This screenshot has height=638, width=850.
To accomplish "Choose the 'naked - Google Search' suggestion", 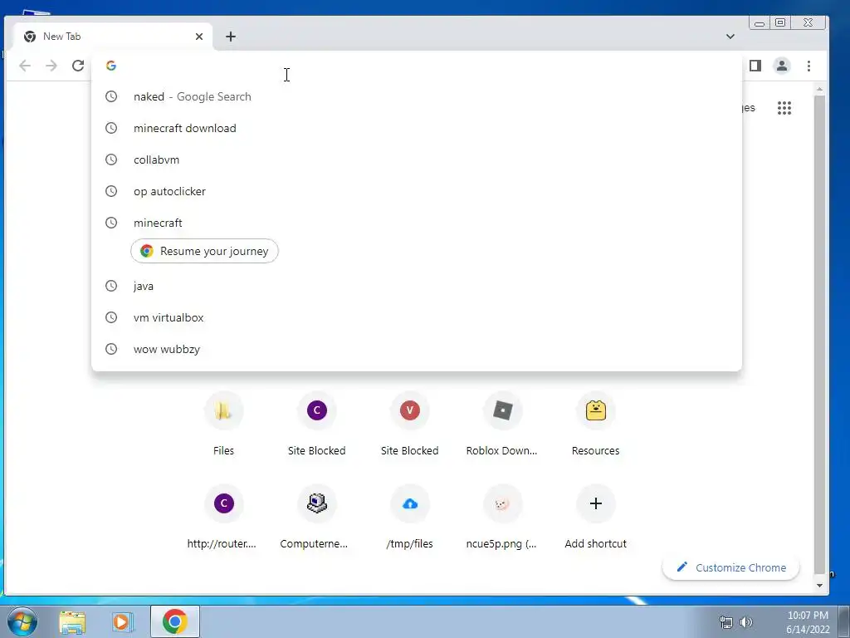I will coord(417,96).
